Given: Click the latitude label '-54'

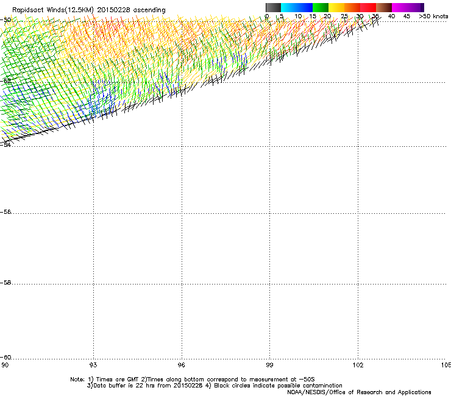Looking at the screenshot, I should click(5, 144).
